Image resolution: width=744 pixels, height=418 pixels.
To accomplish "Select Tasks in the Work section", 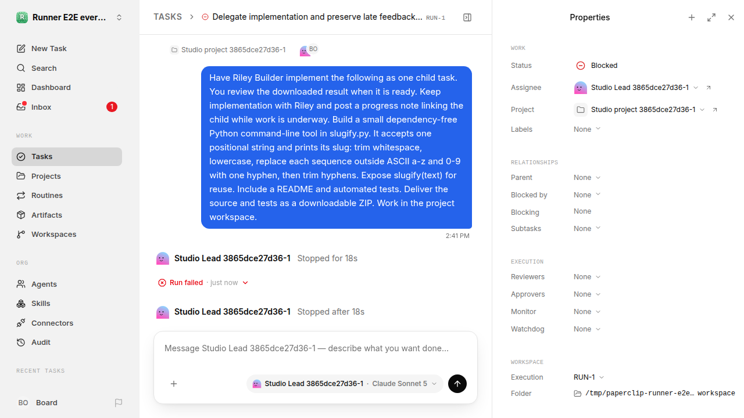I will [x=67, y=157].
